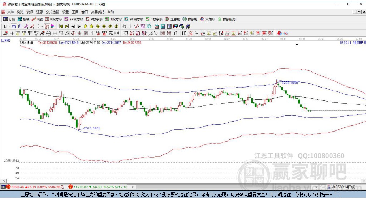Click the 3202.5000 high price label
Screen dimensions: 366x198
pos(290,83)
